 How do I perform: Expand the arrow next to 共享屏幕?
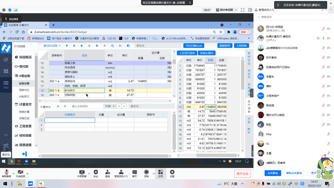tap(89, 174)
